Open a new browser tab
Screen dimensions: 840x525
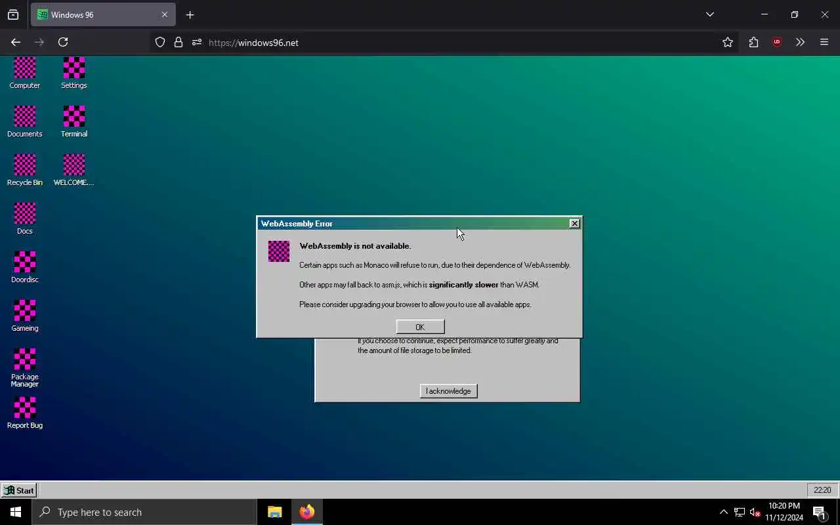tap(190, 14)
